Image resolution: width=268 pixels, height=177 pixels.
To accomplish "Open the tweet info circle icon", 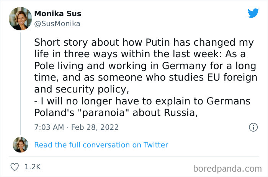I will coord(253,127).
